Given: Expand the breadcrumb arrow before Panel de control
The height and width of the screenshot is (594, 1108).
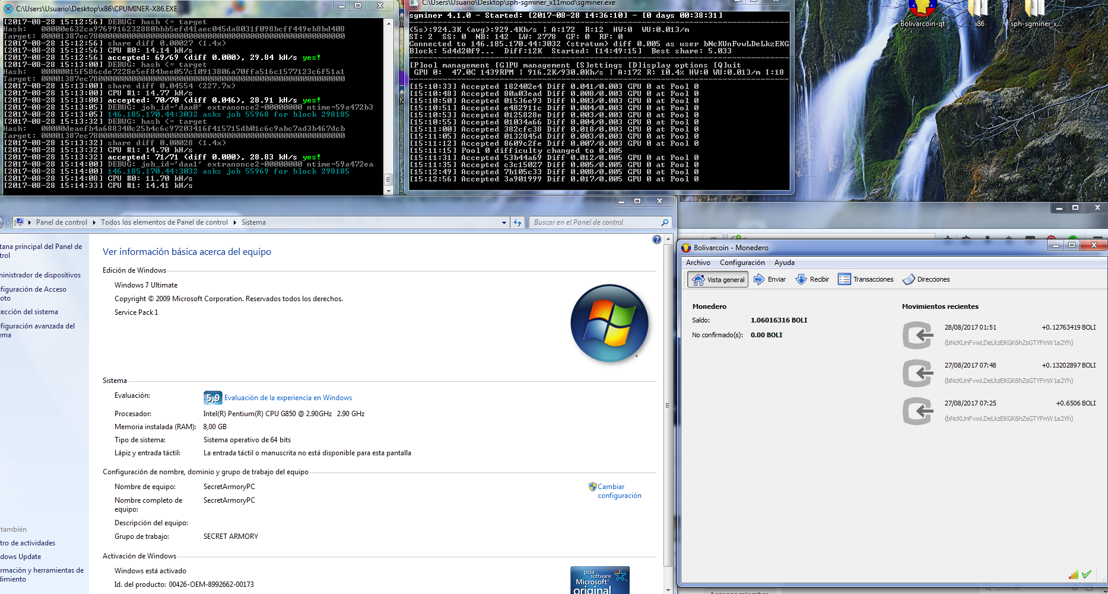Looking at the screenshot, I should pos(30,222).
